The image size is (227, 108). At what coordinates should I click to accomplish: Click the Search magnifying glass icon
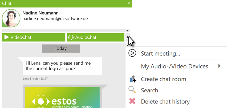click(x=132, y=90)
